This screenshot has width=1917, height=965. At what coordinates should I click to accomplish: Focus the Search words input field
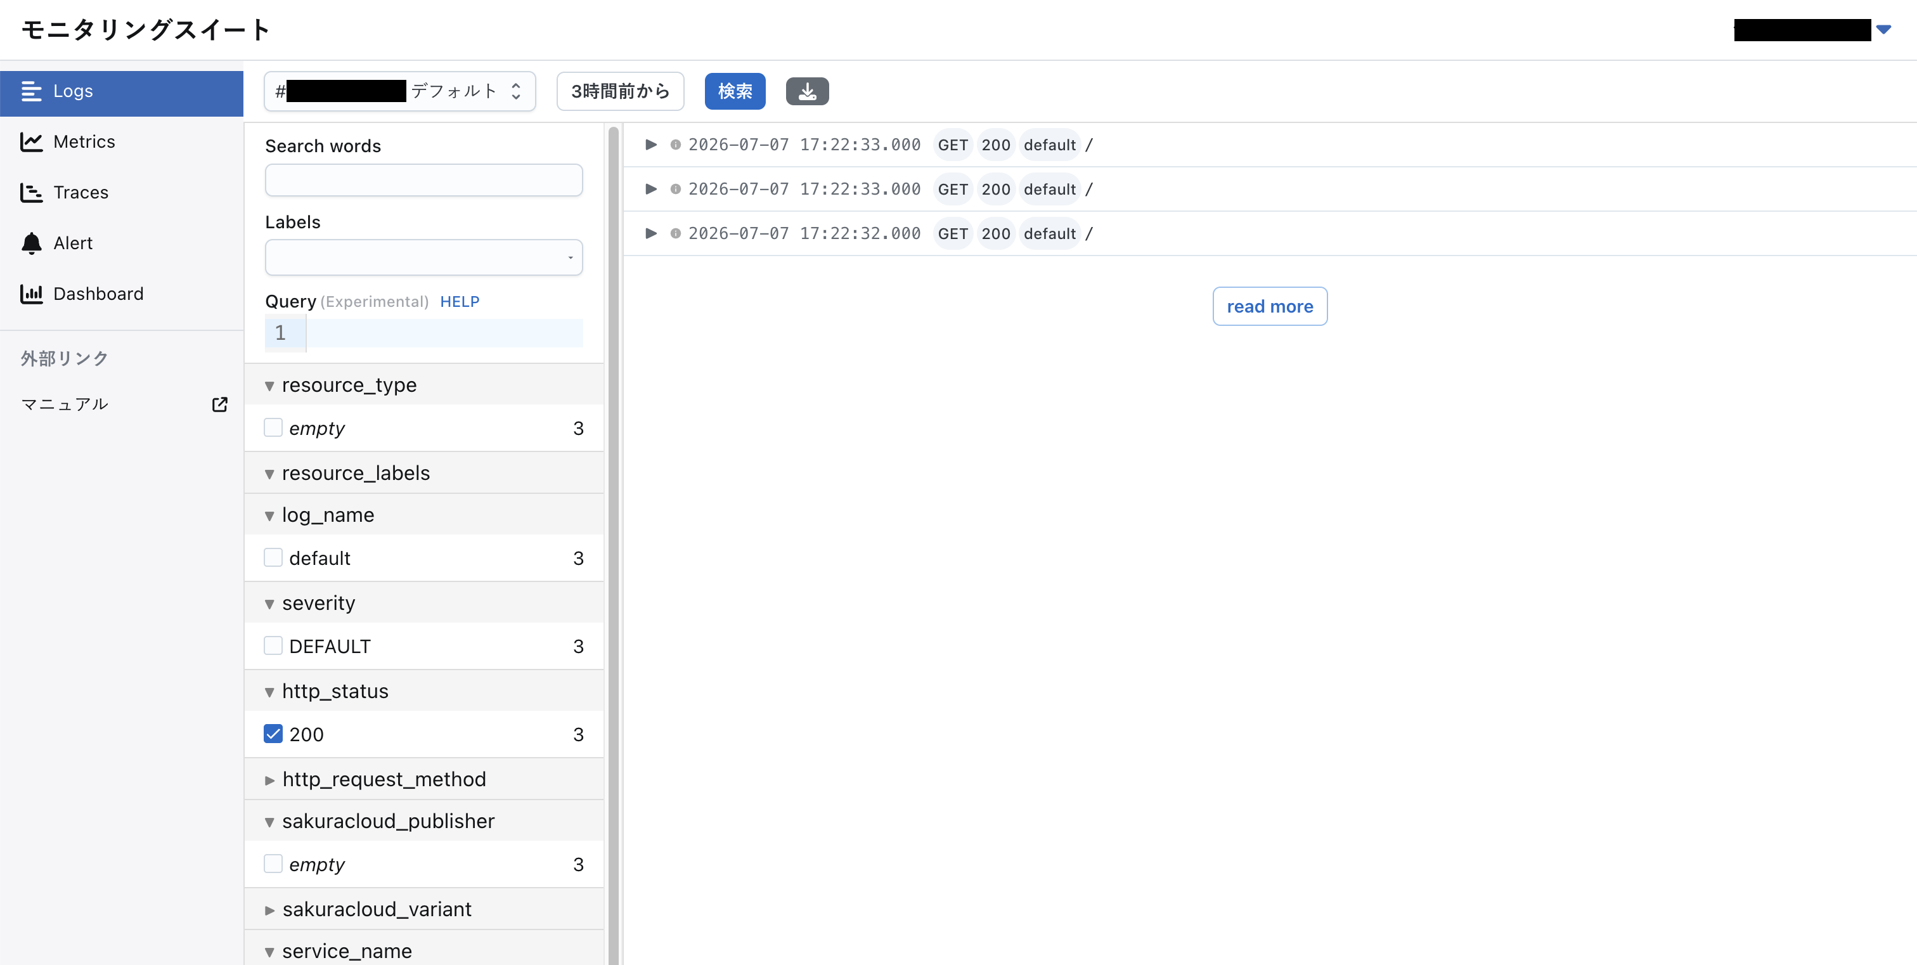pyautogui.click(x=423, y=180)
